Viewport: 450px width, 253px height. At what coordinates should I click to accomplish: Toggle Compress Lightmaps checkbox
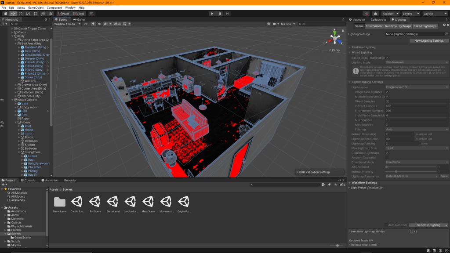387,152
